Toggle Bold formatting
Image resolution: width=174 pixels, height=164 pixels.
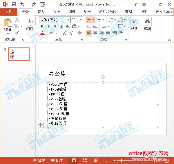[42, 26]
